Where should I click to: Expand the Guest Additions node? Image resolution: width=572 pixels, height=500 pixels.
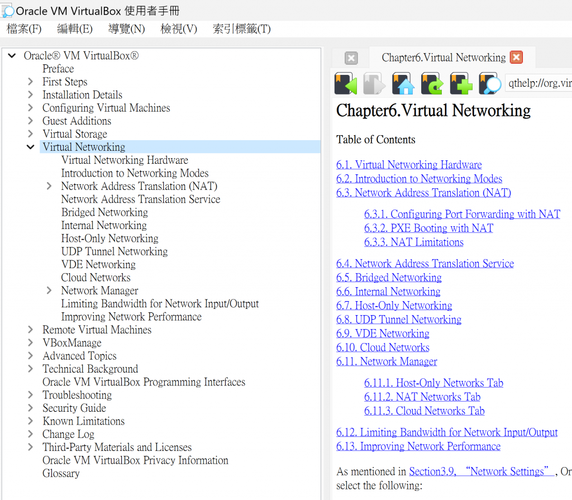pos(31,121)
